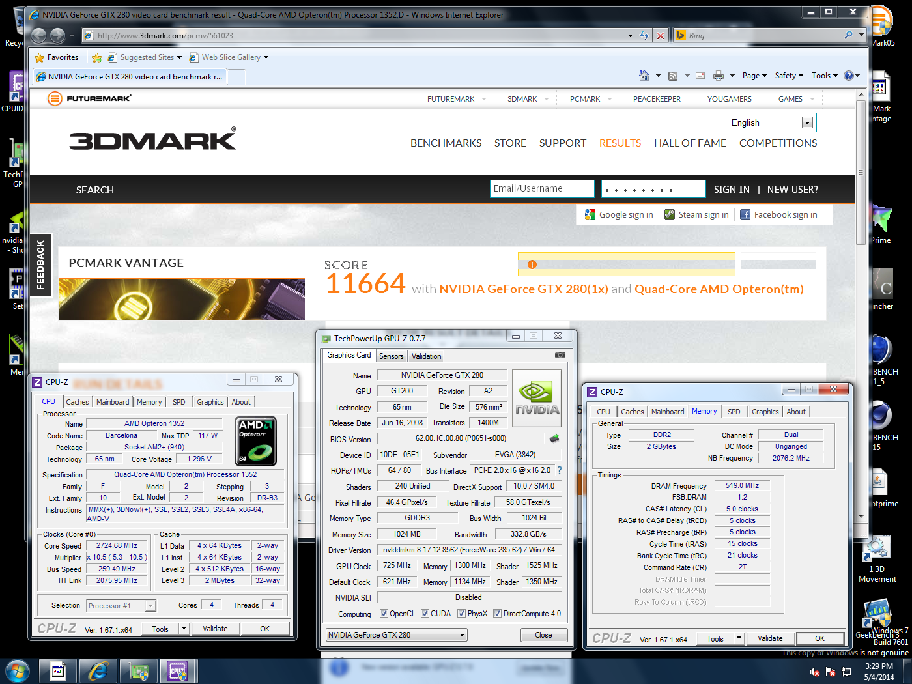Click the Facebook sign in button
The width and height of the screenshot is (912, 684).
pos(778,214)
